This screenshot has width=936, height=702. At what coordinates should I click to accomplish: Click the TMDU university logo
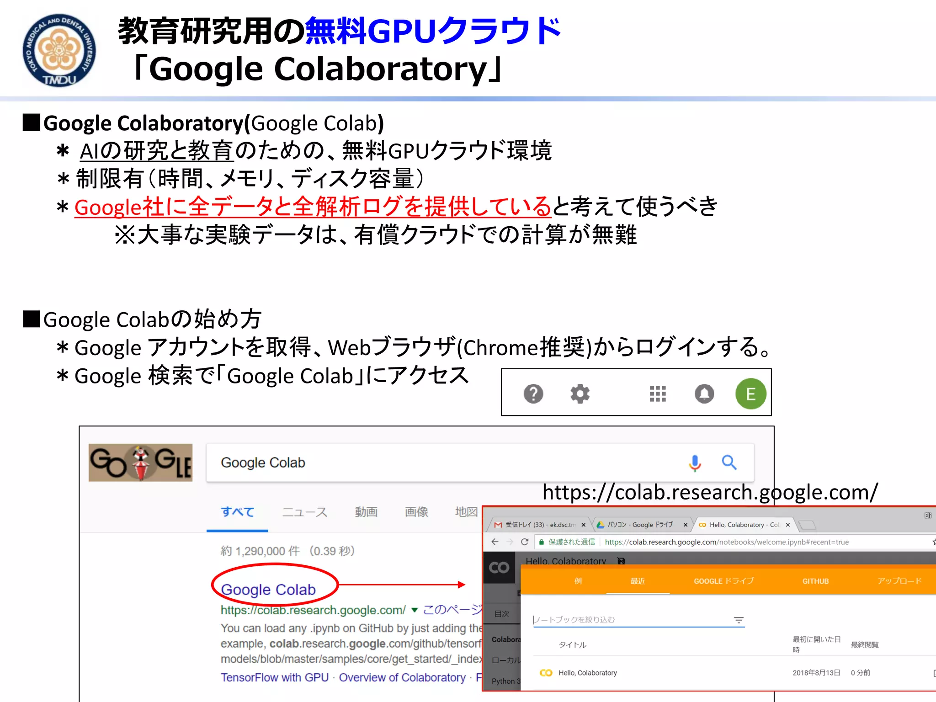(x=59, y=50)
